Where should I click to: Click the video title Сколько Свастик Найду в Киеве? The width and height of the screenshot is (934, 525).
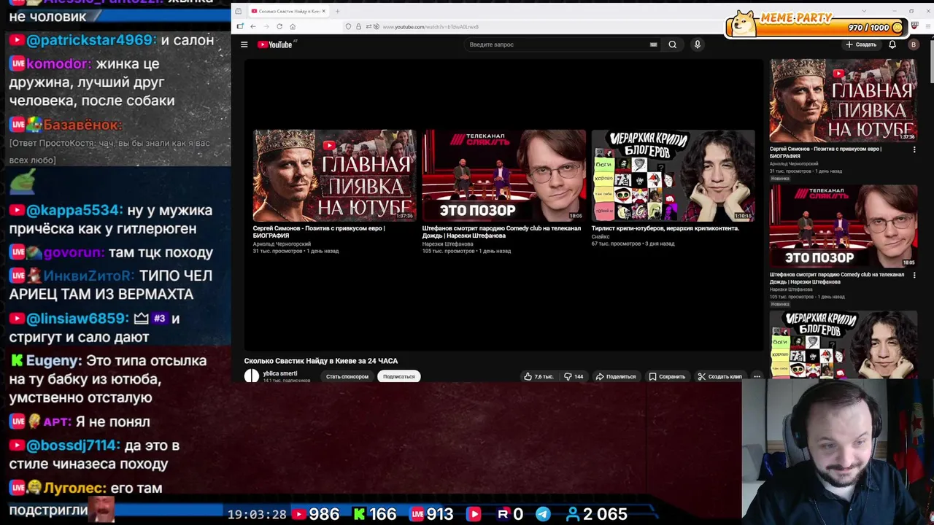point(321,361)
